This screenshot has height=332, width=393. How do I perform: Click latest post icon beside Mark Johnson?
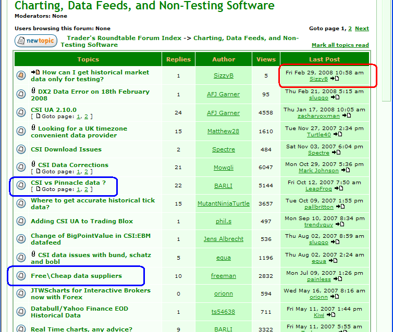tap(346, 171)
